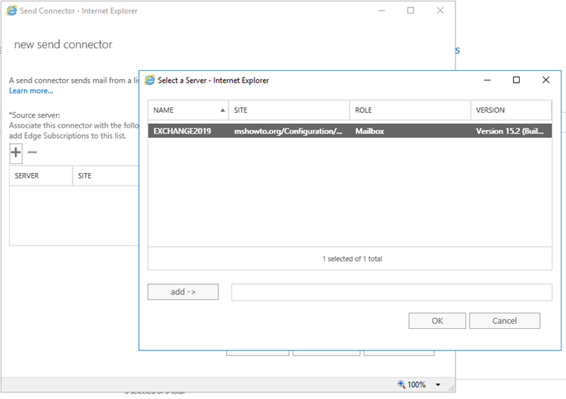Click Internet Explorer icon in Send Connector title

click(12, 10)
